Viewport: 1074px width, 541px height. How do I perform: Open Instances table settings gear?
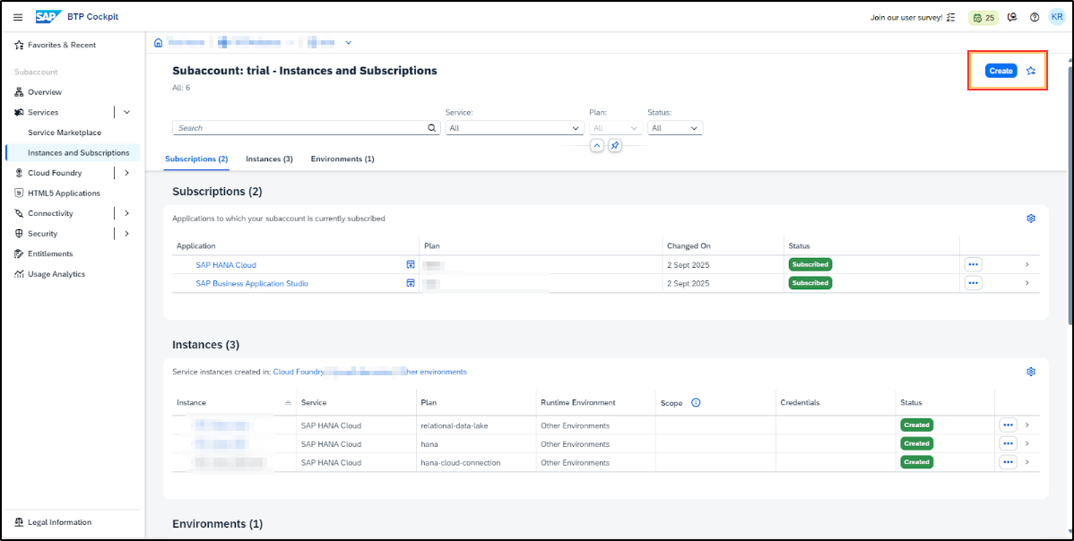tap(1031, 372)
